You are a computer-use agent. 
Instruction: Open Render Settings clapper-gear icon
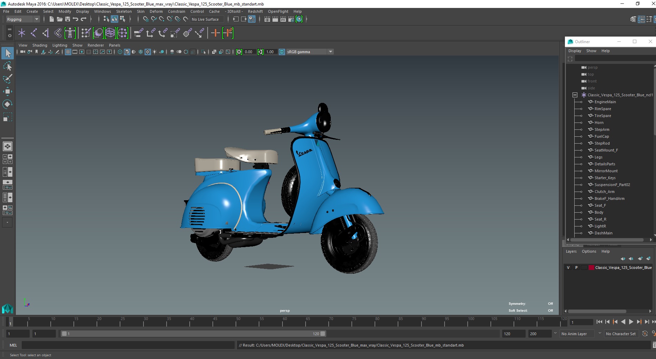tap(291, 19)
